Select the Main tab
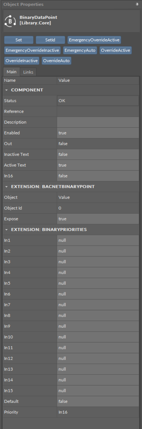 [11, 72]
